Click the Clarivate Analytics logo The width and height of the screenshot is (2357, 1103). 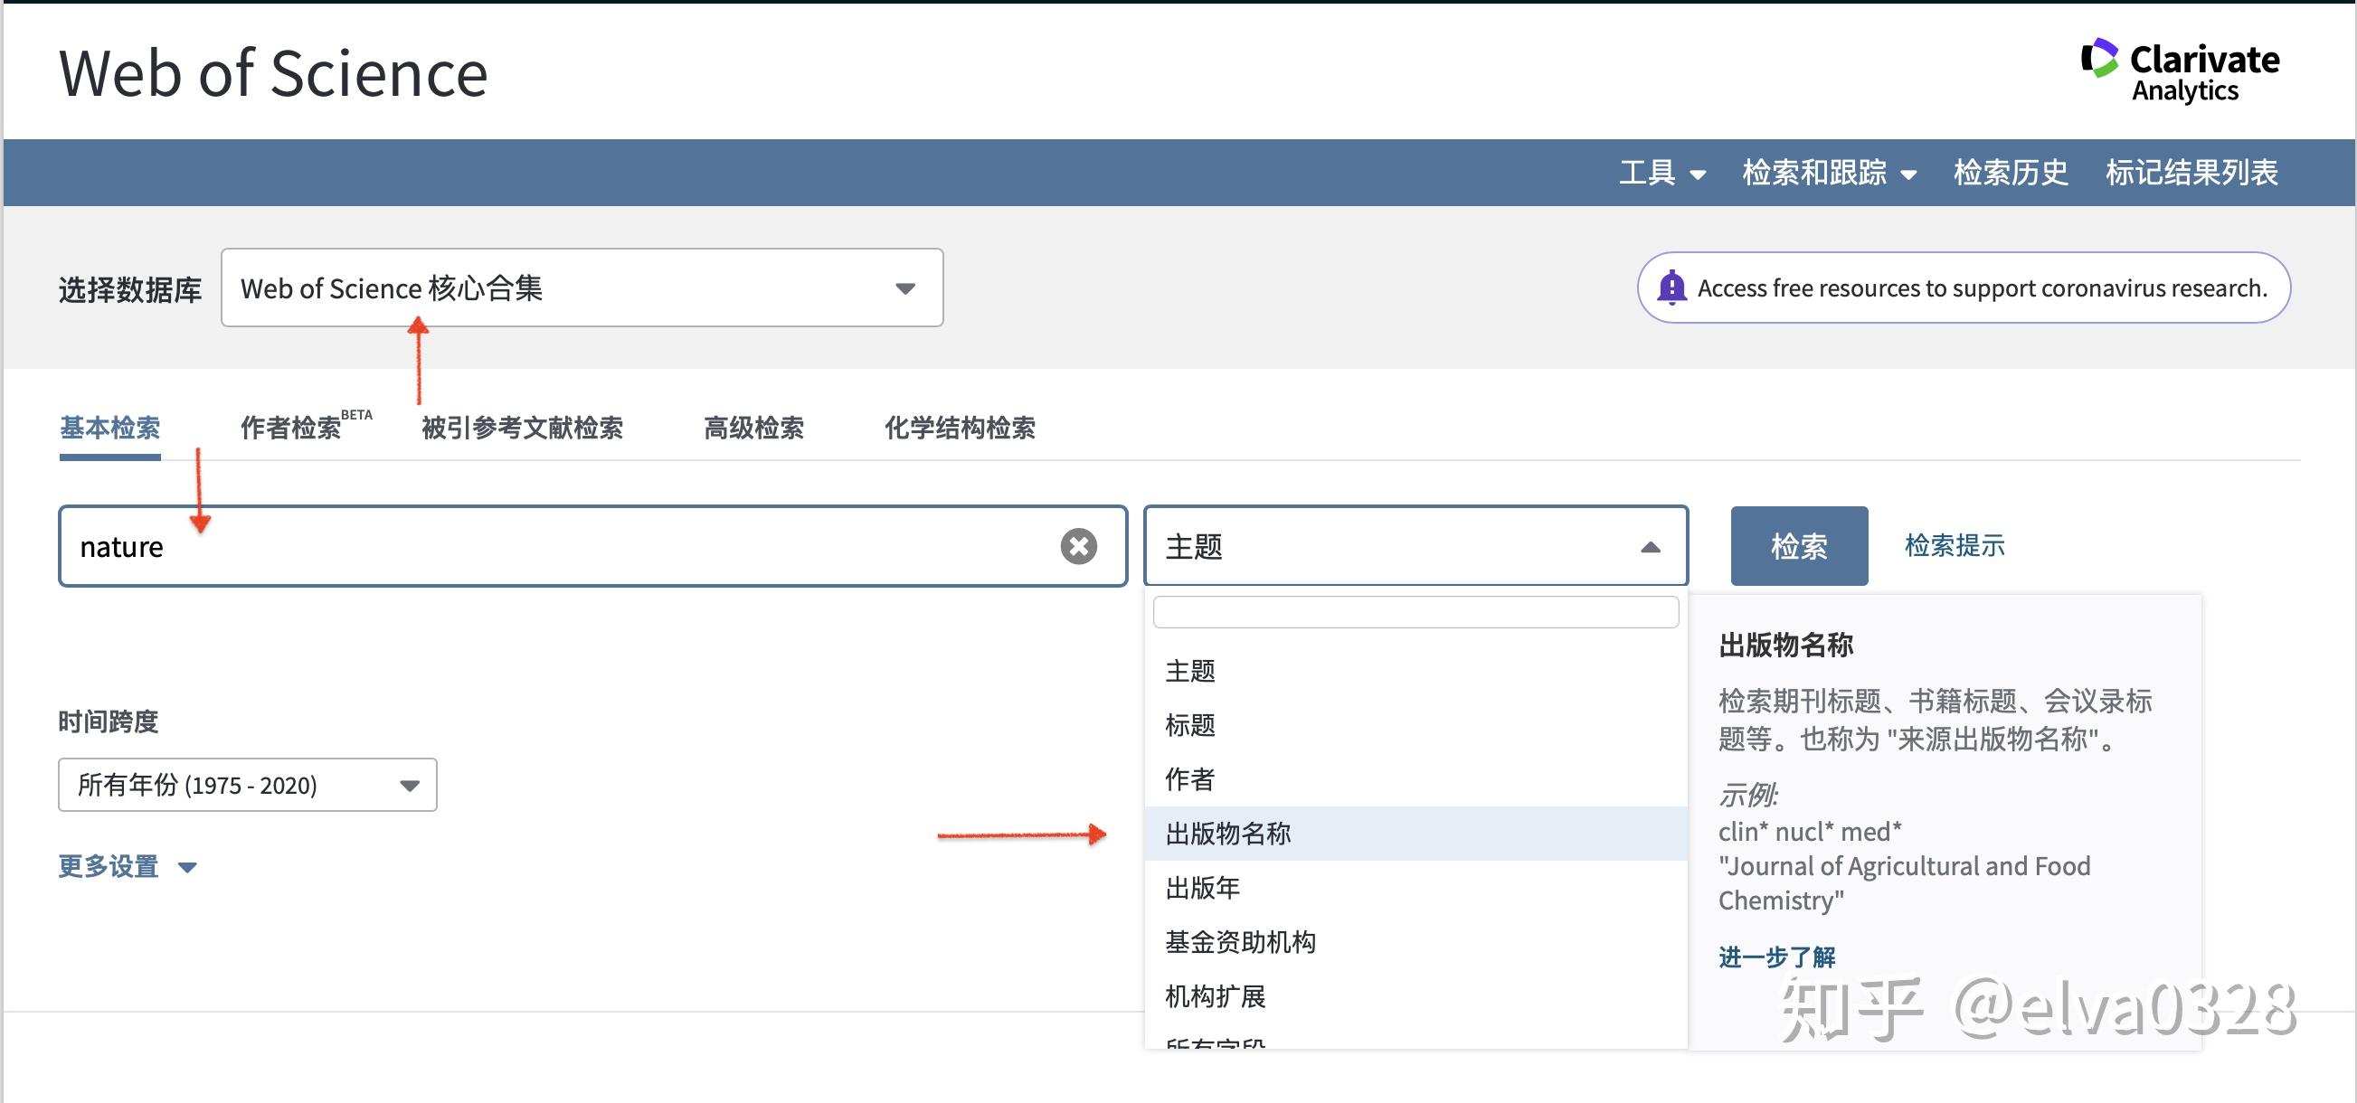pos(2180,71)
